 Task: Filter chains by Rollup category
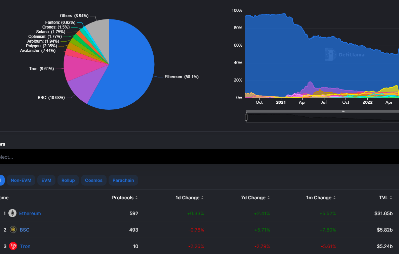68,181
